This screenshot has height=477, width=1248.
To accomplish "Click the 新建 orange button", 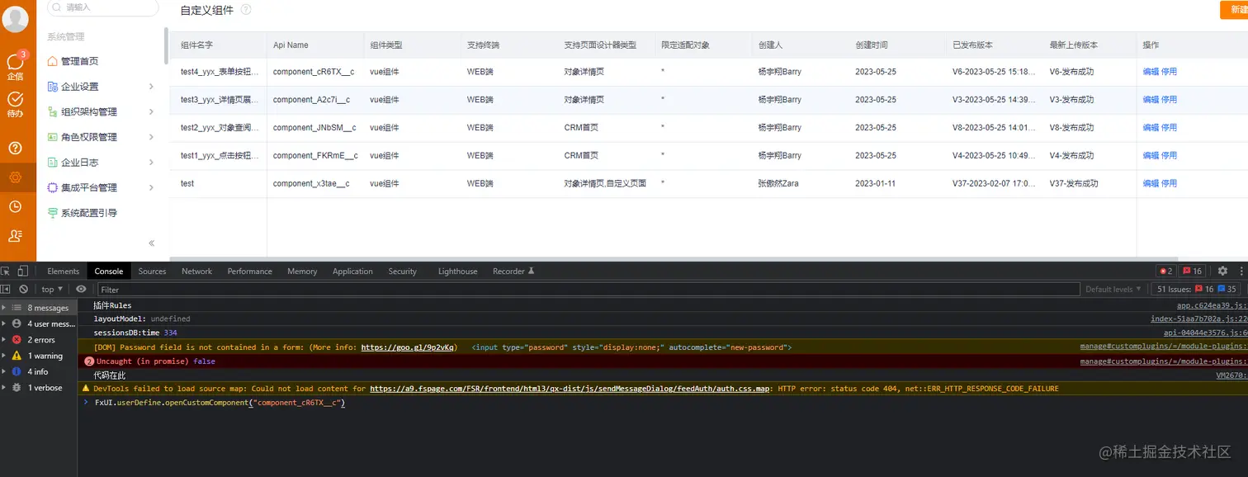I will pos(1236,10).
